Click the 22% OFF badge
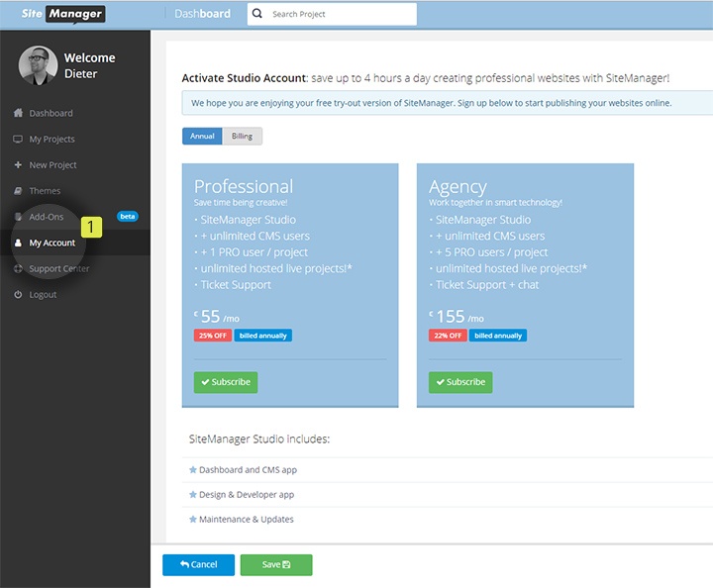This screenshot has width=713, height=588. click(448, 336)
